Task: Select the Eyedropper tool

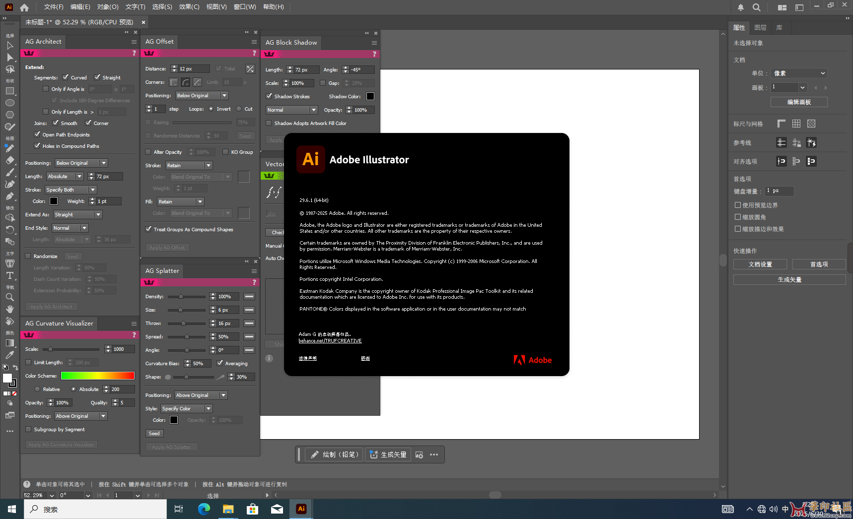Action: coord(9,355)
